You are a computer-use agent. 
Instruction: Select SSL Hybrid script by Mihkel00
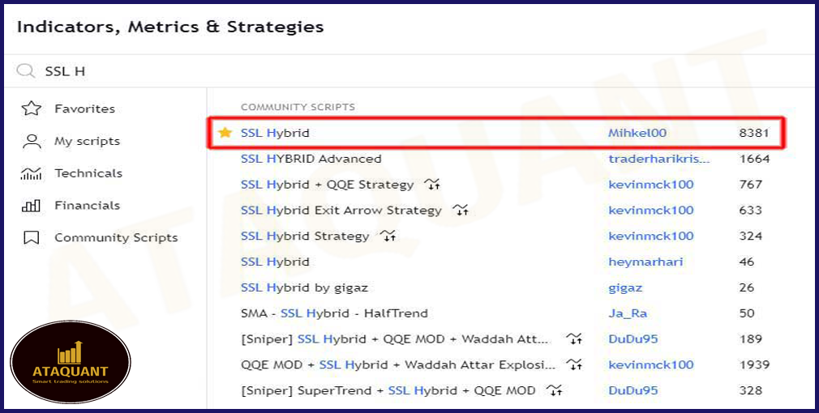coord(275,133)
